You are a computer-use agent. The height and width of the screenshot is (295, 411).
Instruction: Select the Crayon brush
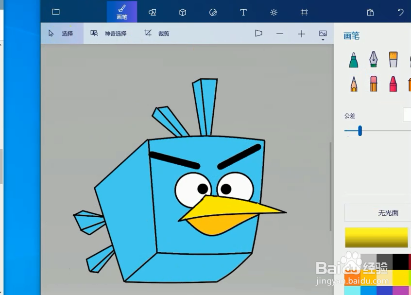pos(394,84)
